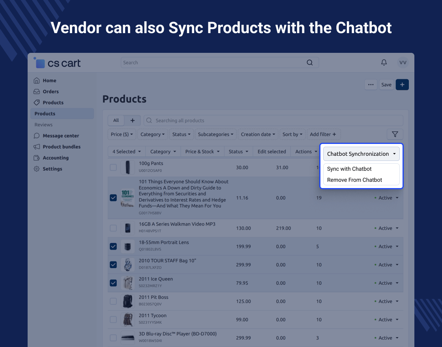
Task: Select the 2011 Pit Boss checkbox
Action: click(x=113, y=301)
